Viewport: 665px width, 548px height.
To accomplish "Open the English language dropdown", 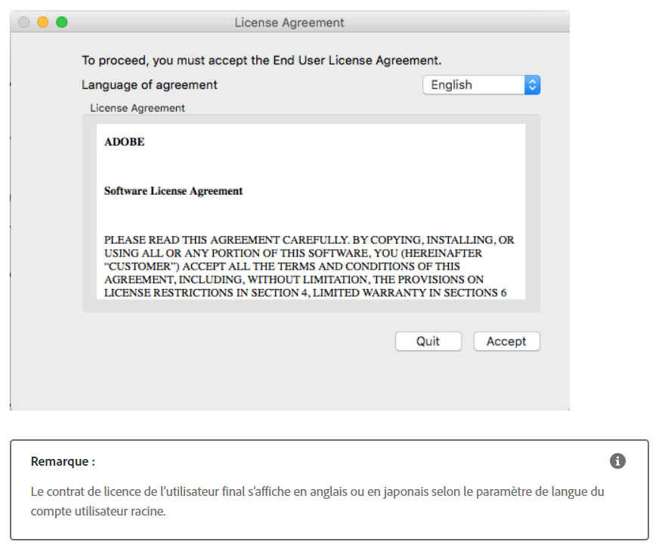I will pyautogui.click(x=481, y=85).
